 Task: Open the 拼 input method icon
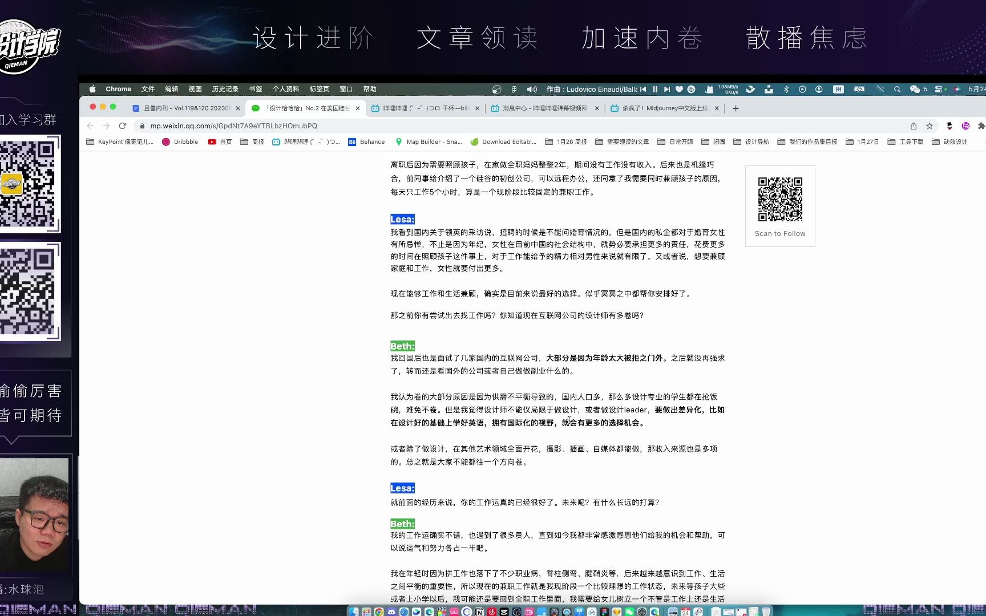838,89
